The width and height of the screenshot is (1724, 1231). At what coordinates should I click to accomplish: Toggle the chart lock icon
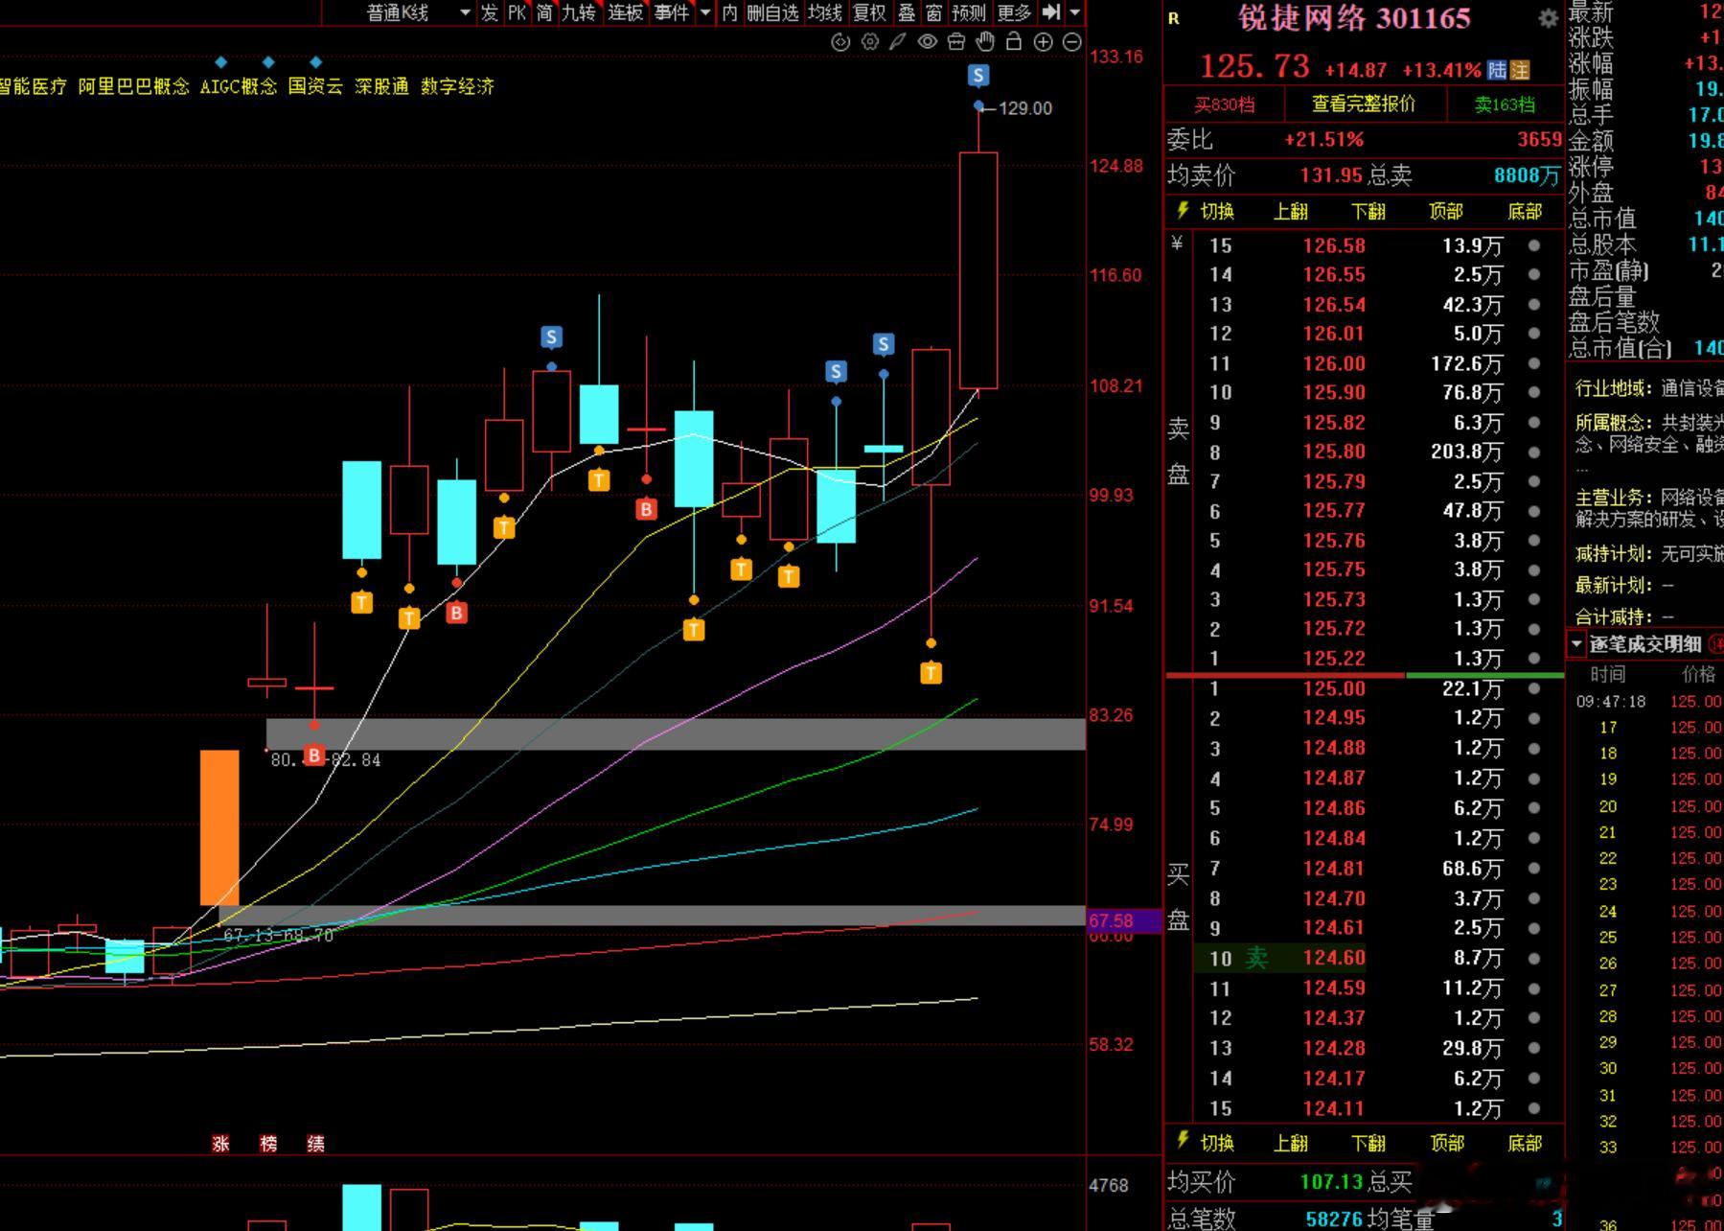pos(1014,41)
